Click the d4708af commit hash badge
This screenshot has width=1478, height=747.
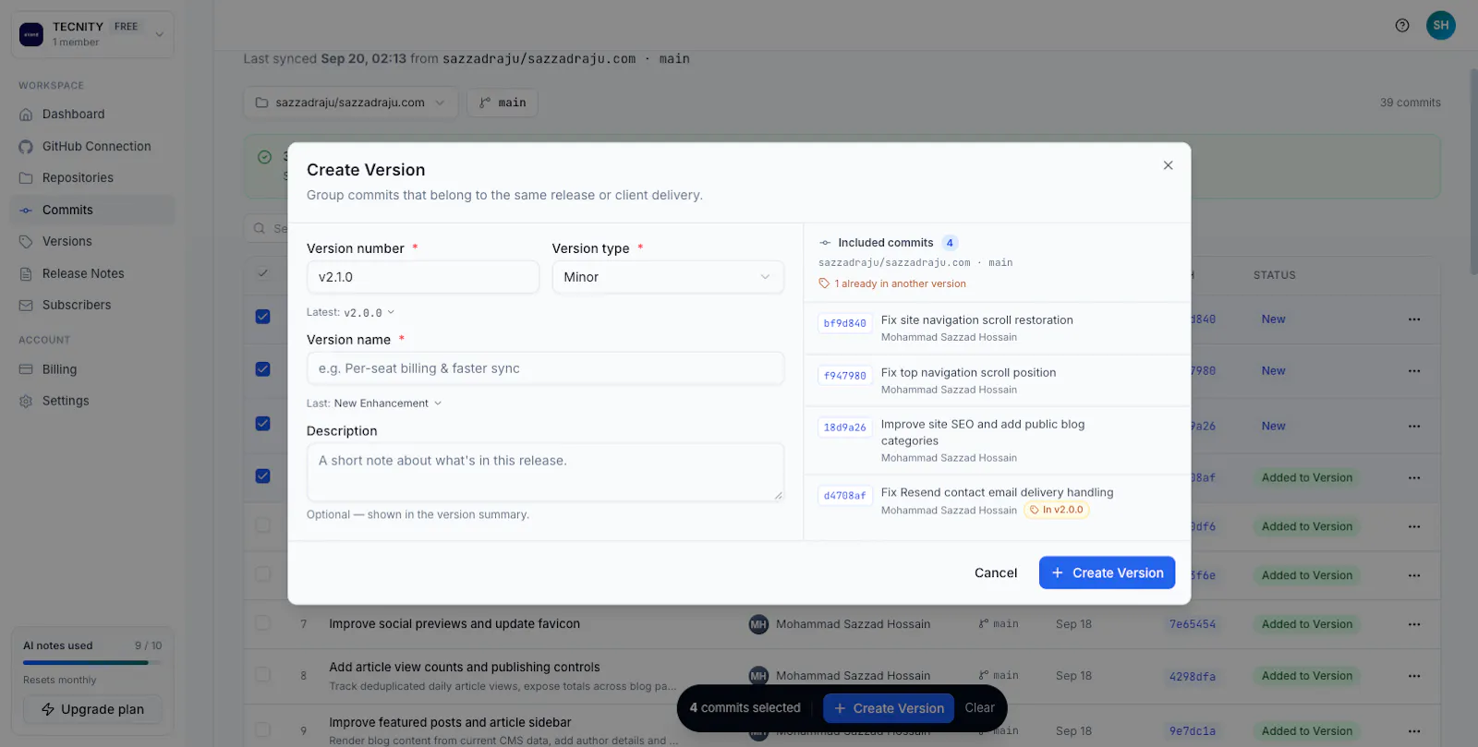(845, 496)
